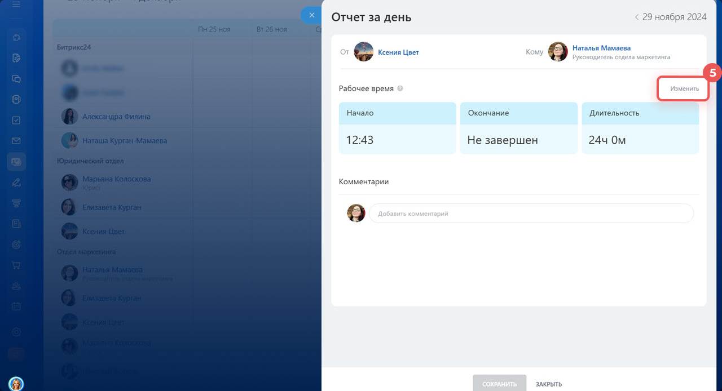Open the settings gear sidebar icon
The width and height of the screenshot is (722, 391).
16,332
